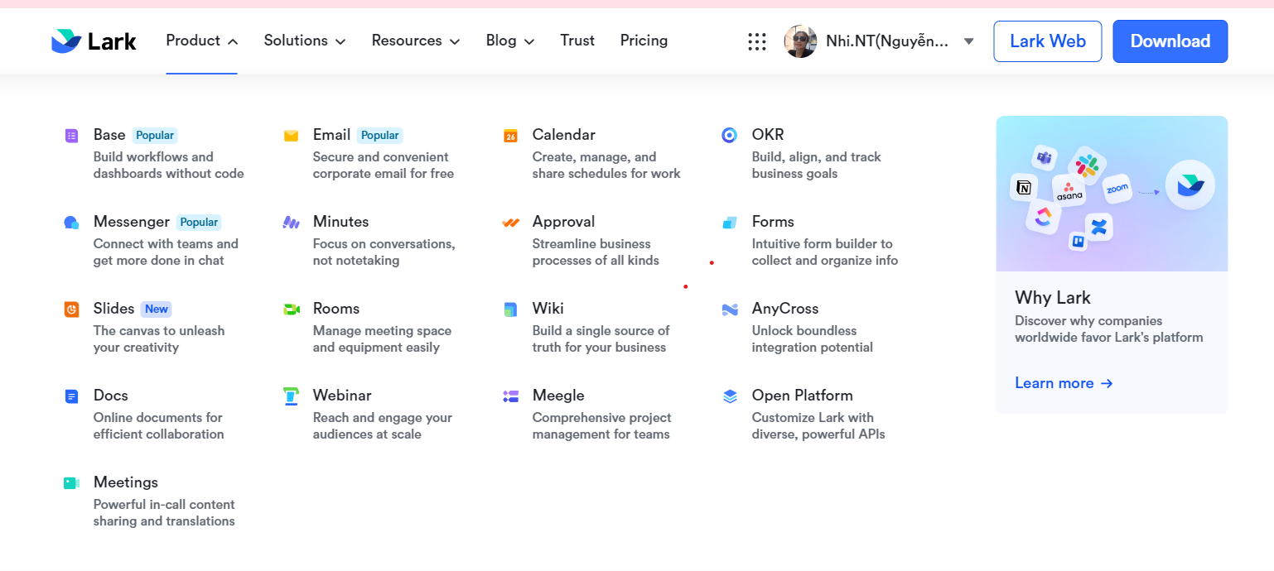Viewport: 1274px width, 571px height.
Task: Open the Pricing page
Action: (x=644, y=41)
